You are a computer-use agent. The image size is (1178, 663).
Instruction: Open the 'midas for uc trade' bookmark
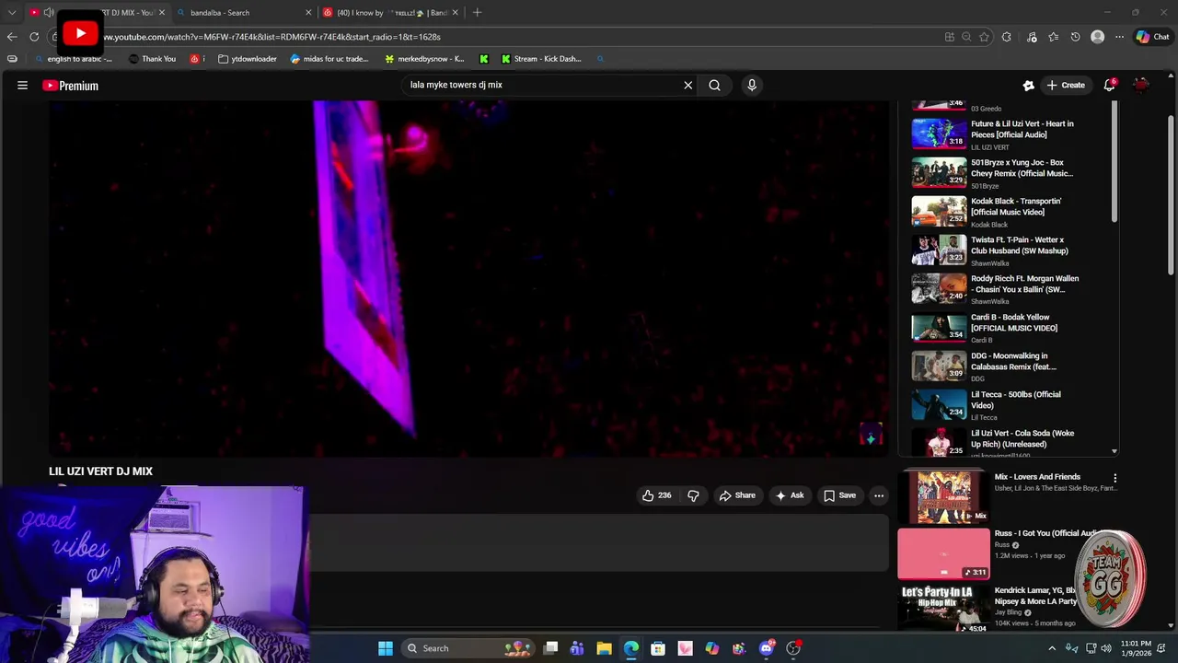329,59
